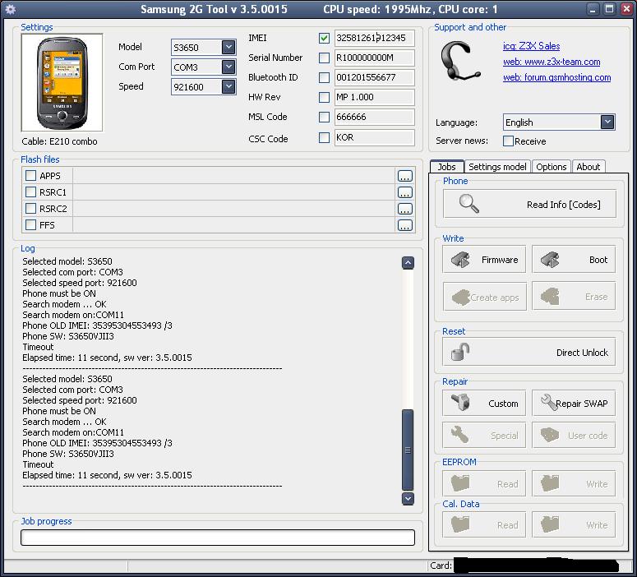Screen dimensions: 637x577
Task: Check the RSRC1 flash file checkbox
Action: pos(30,192)
